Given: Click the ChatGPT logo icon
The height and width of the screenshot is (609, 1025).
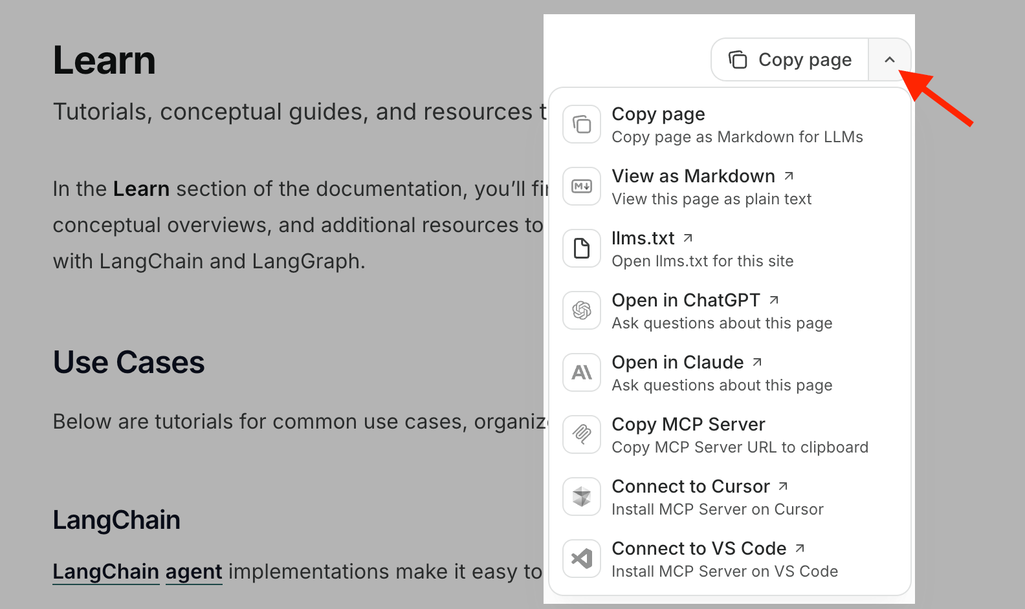Looking at the screenshot, I should 582,310.
